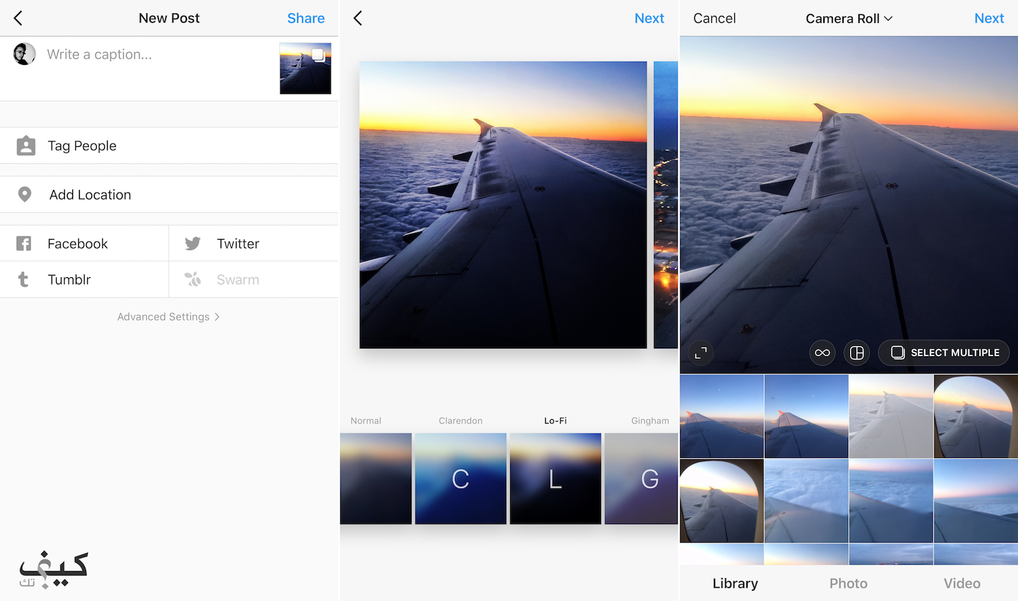Tap the large wing photo in filter view
Viewport: 1018px width, 601px height.
coord(503,205)
